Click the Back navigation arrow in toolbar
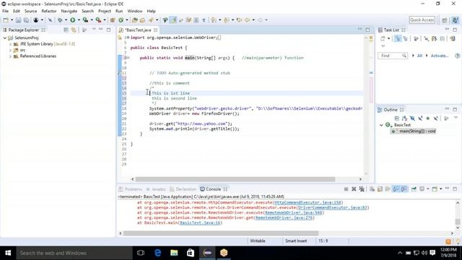Viewport: 462px width, 260px height. [247, 20]
